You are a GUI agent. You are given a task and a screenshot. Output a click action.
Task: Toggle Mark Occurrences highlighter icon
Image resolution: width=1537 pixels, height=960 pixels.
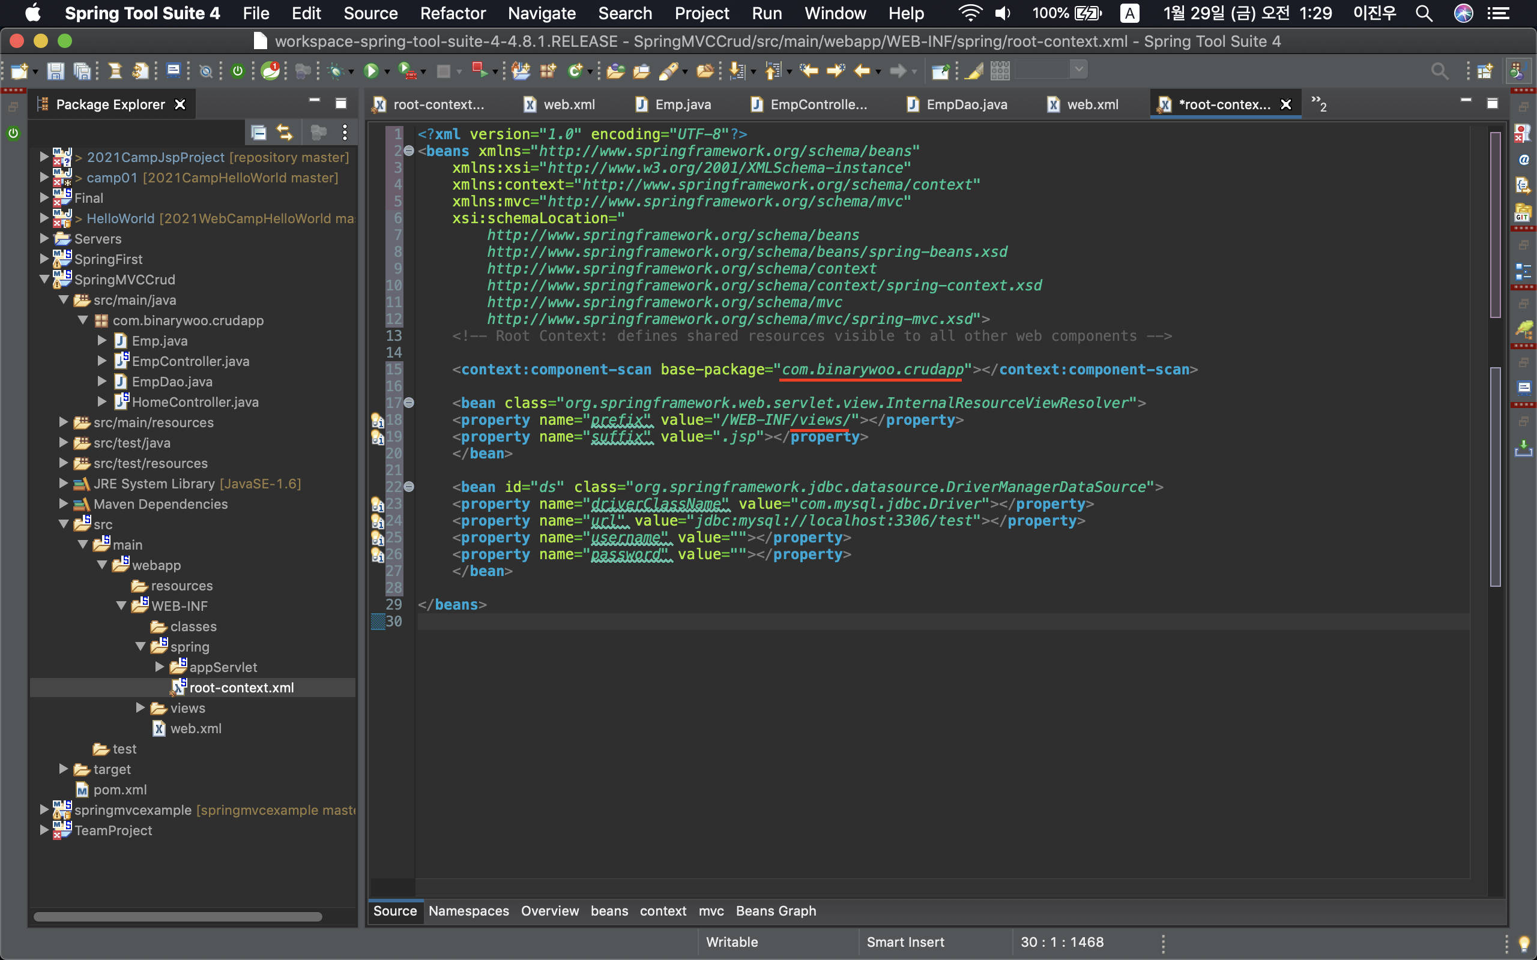coord(974,70)
